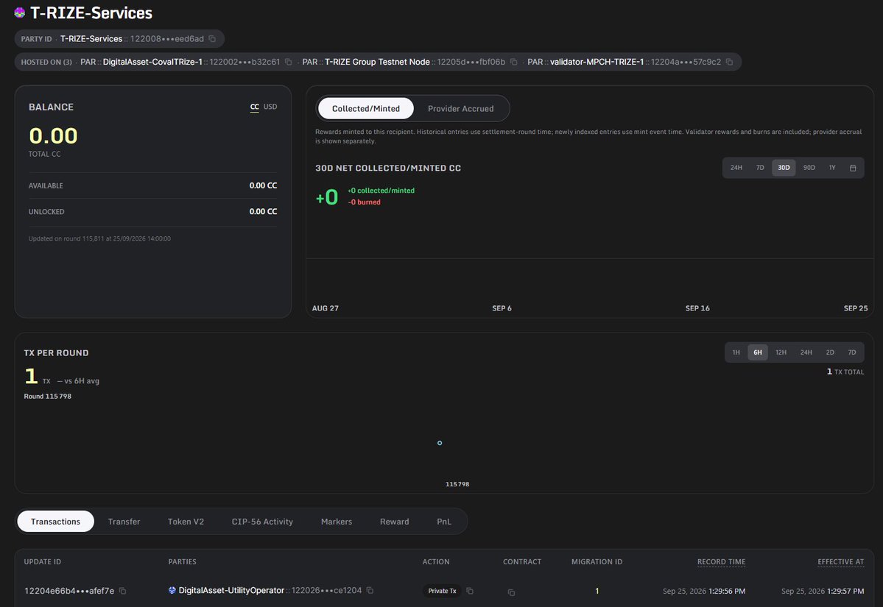Open update 12204e66b4•••afef7e
883x607 pixels.
pyautogui.click(x=69, y=591)
